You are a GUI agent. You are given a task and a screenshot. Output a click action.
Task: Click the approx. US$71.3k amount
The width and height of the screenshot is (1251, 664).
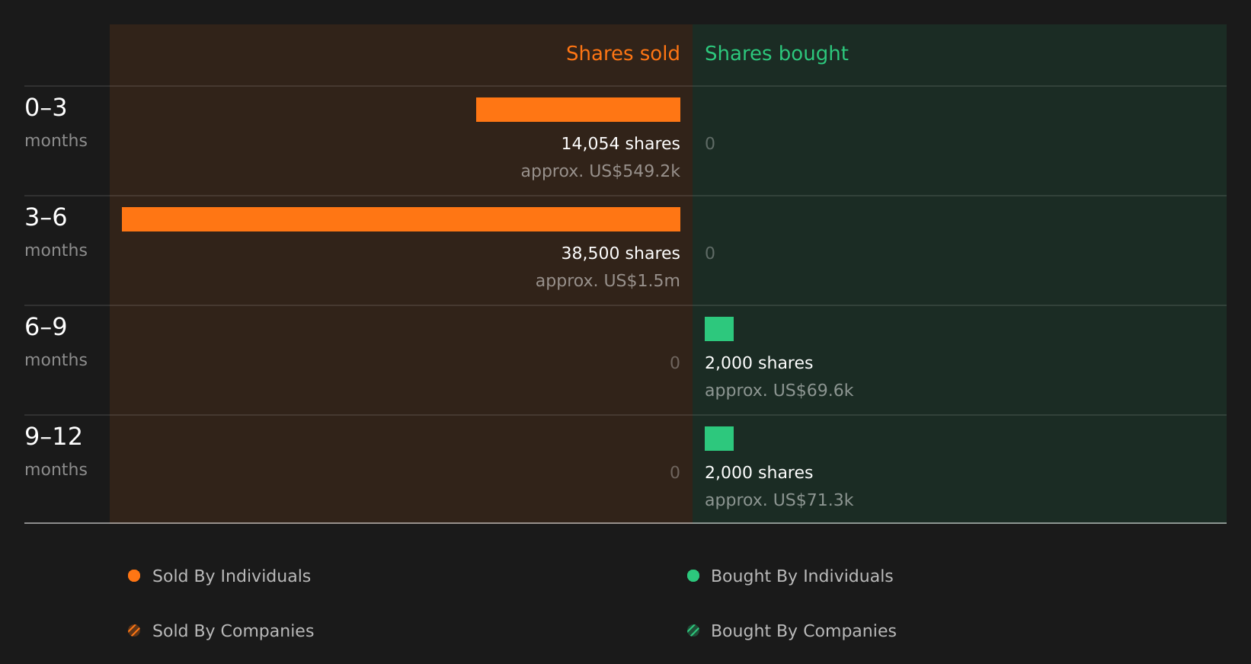779,500
